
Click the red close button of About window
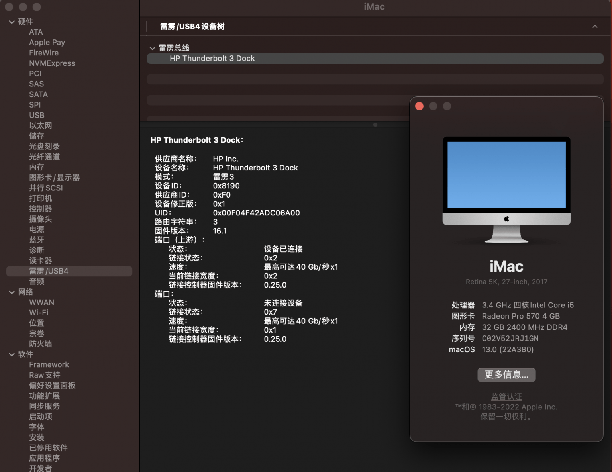coord(419,106)
